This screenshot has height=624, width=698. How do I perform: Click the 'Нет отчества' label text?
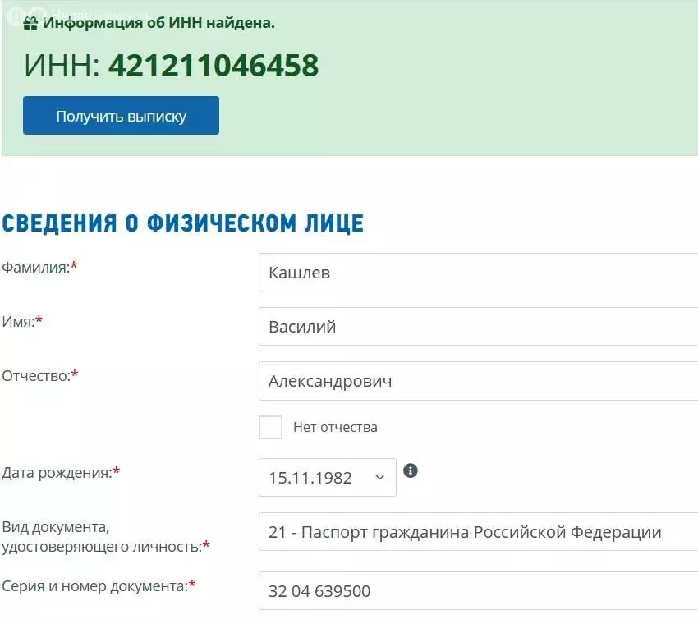(x=335, y=427)
